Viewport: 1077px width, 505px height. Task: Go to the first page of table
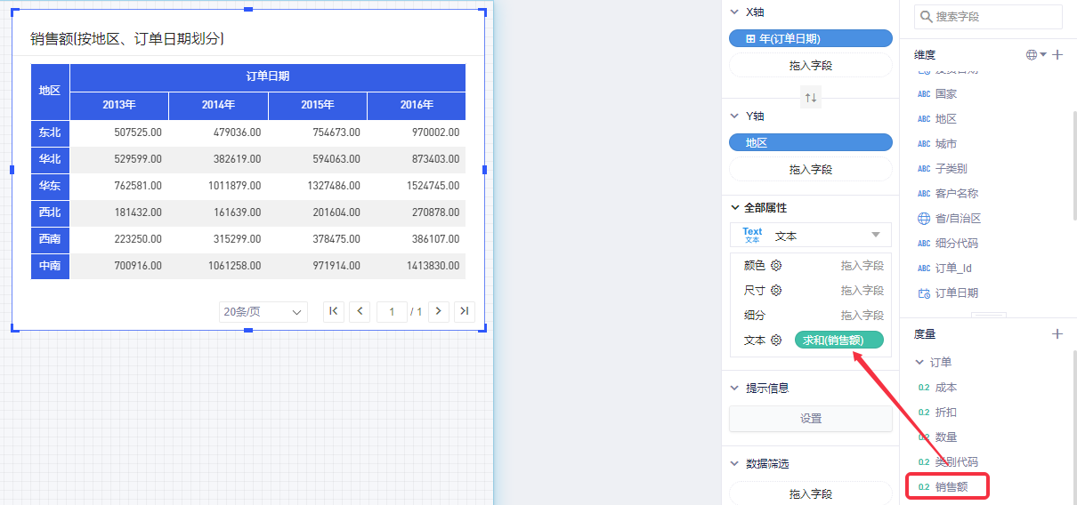click(334, 311)
